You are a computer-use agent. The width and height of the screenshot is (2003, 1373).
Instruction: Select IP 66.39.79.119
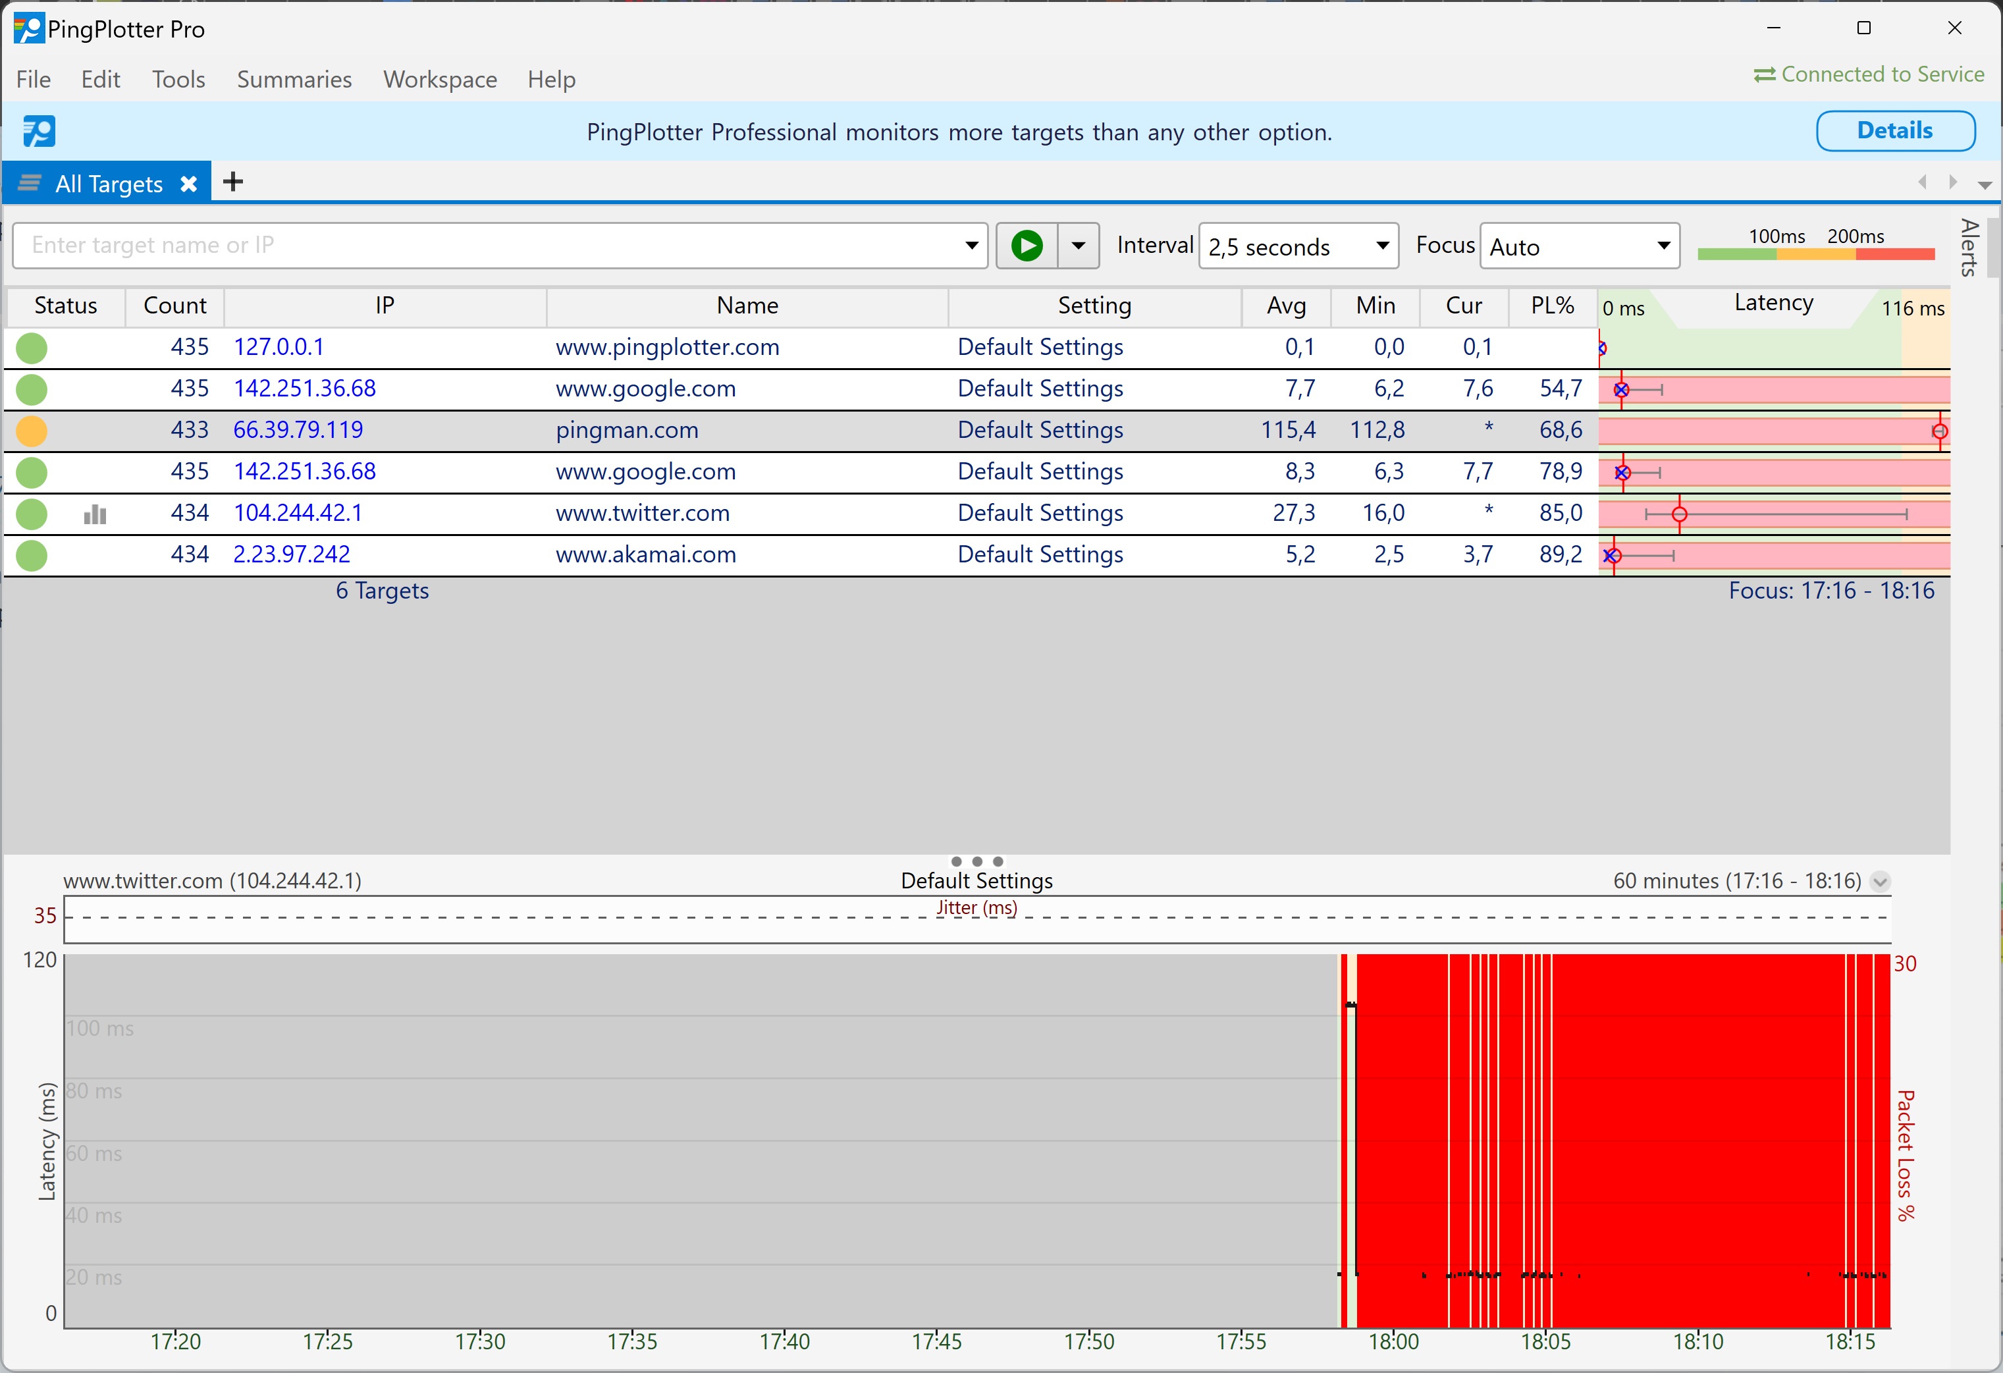[x=298, y=430]
